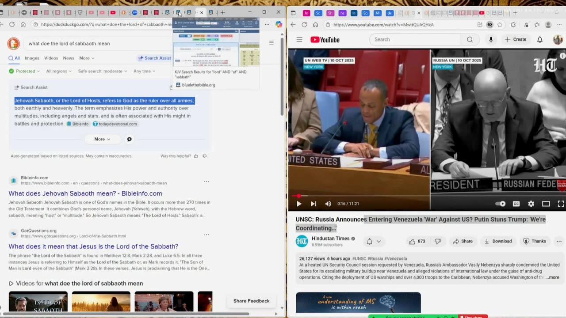Select the Images search tab
The height and width of the screenshot is (318, 566).
click(x=32, y=58)
